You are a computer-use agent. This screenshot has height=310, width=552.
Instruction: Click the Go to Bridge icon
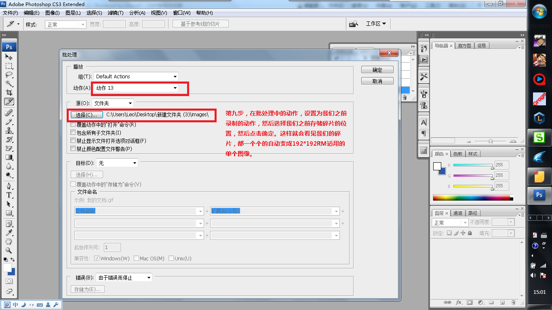click(354, 24)
